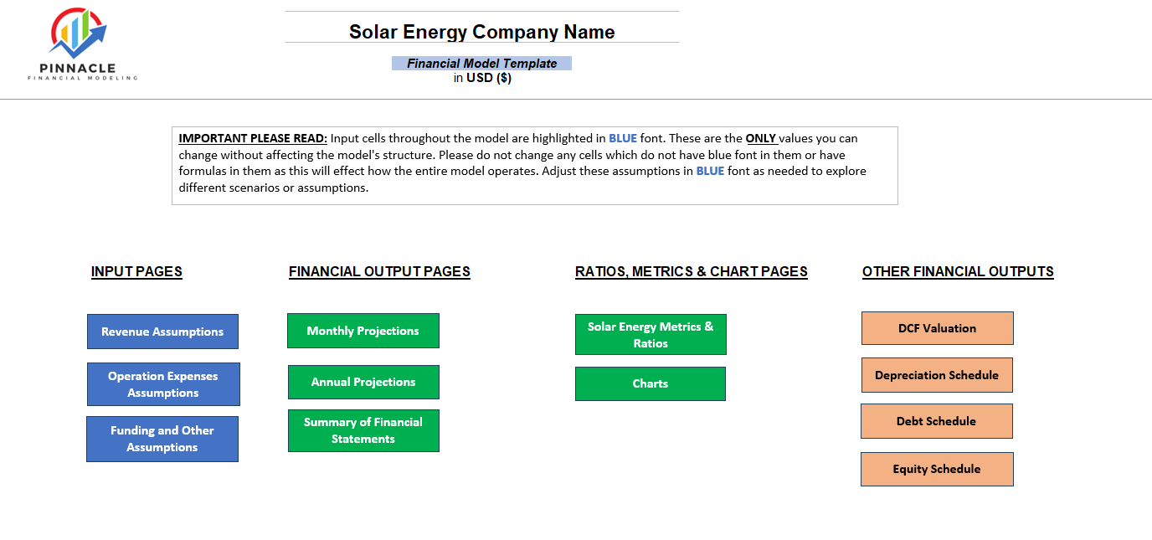
Task: Open the Monthly Projections page
Action: (x=363, y=331)
